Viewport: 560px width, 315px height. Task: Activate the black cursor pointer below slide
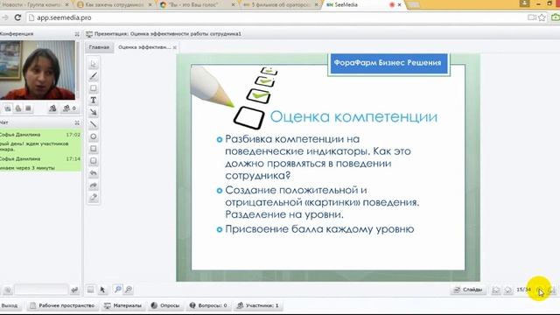(102, 290)
